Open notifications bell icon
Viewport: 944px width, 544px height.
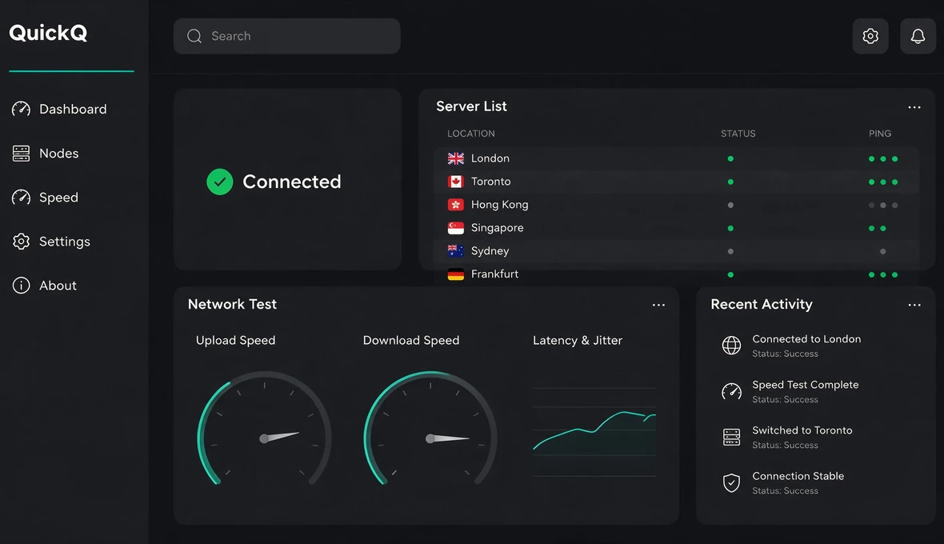(918, 36)
